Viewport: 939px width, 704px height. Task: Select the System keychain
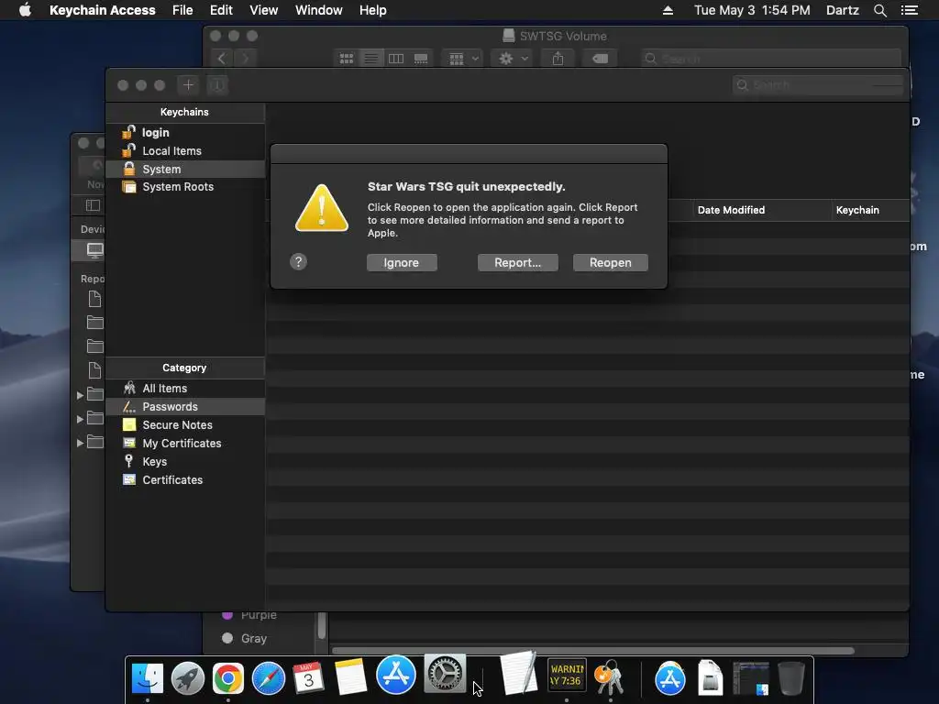185,170
